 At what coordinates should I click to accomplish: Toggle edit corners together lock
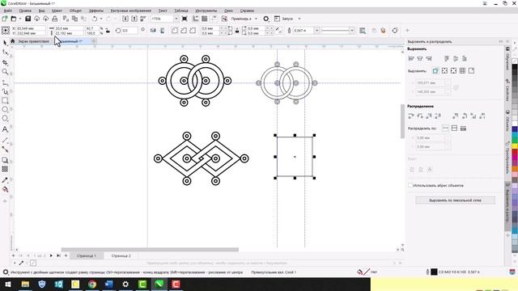[237, 31]
